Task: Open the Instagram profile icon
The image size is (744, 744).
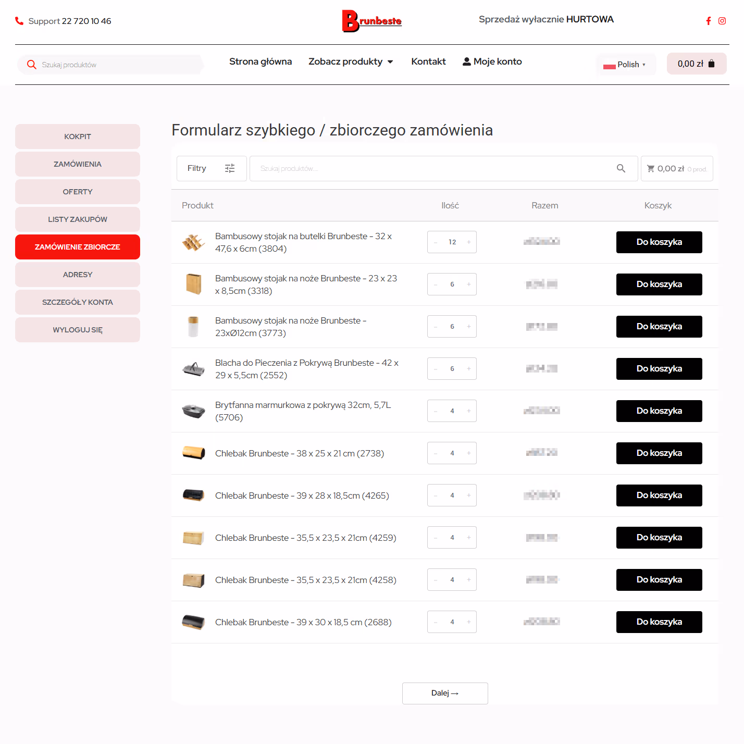Action: 722,21
